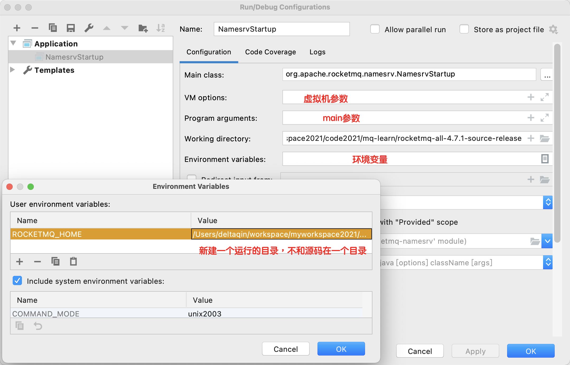This screenshot has width=570, height=365.
Task: Check Store as project file
Action: [464, 29]
